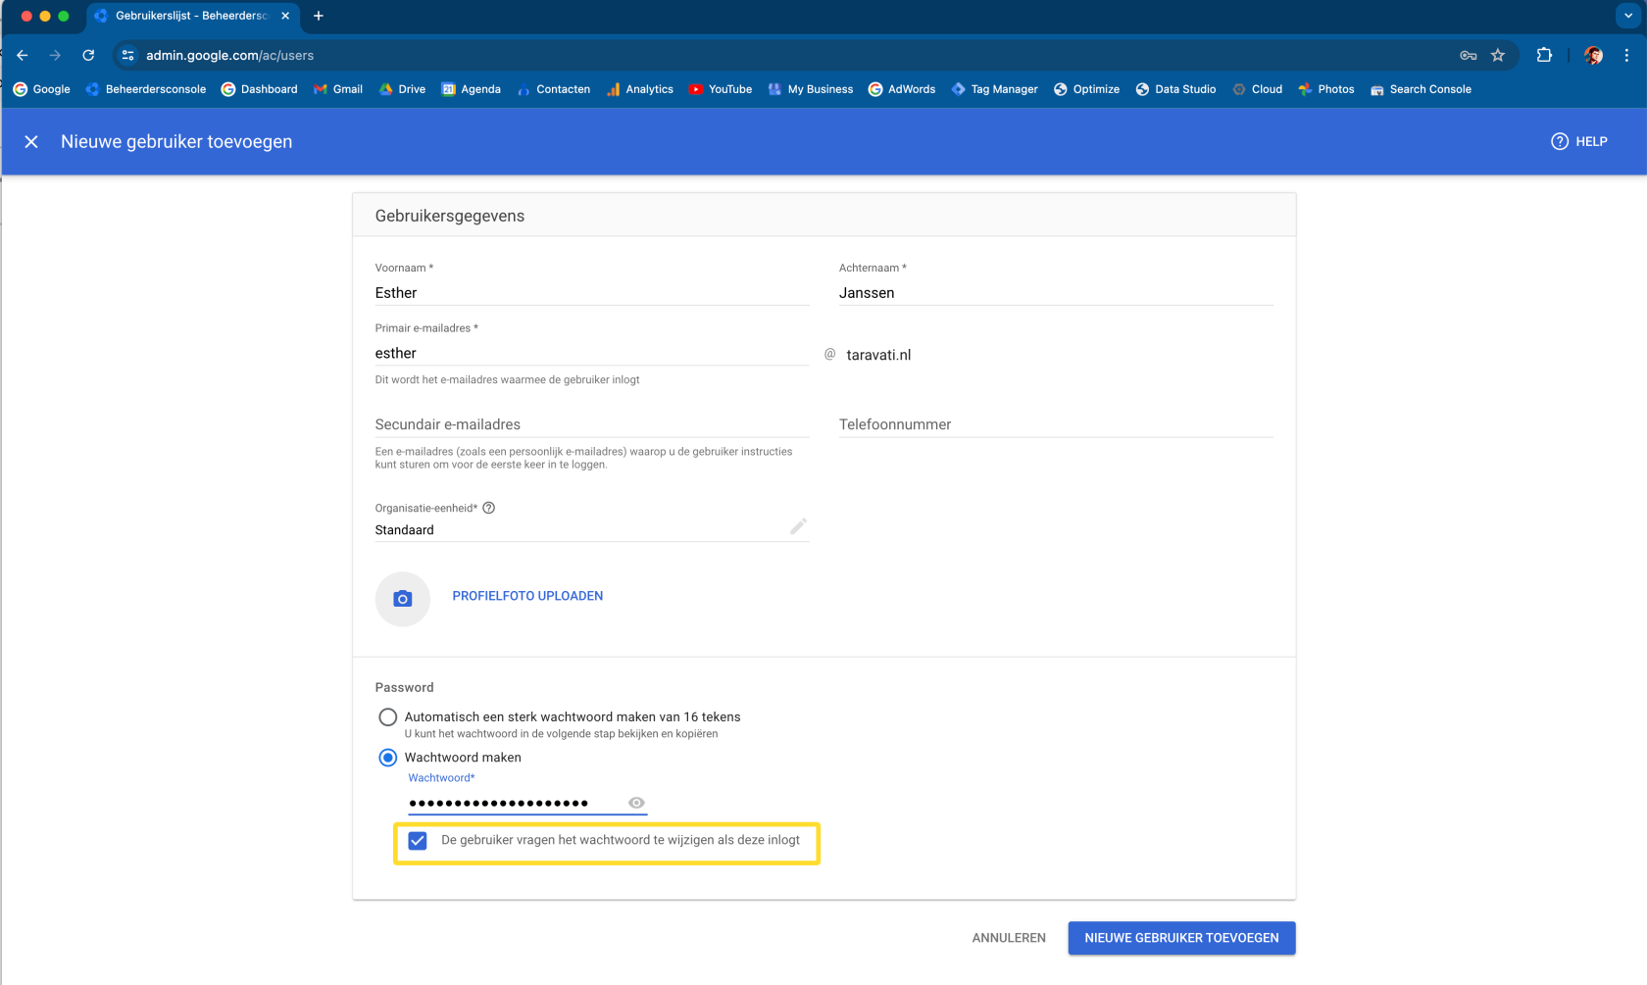1647x985 pixels.
Task: Uncheck the change password at login checkbox
Action: [x=418, y=841]
